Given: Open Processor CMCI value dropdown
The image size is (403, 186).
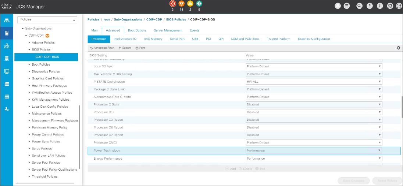Looking at the screenshot, I should [314, 142].
